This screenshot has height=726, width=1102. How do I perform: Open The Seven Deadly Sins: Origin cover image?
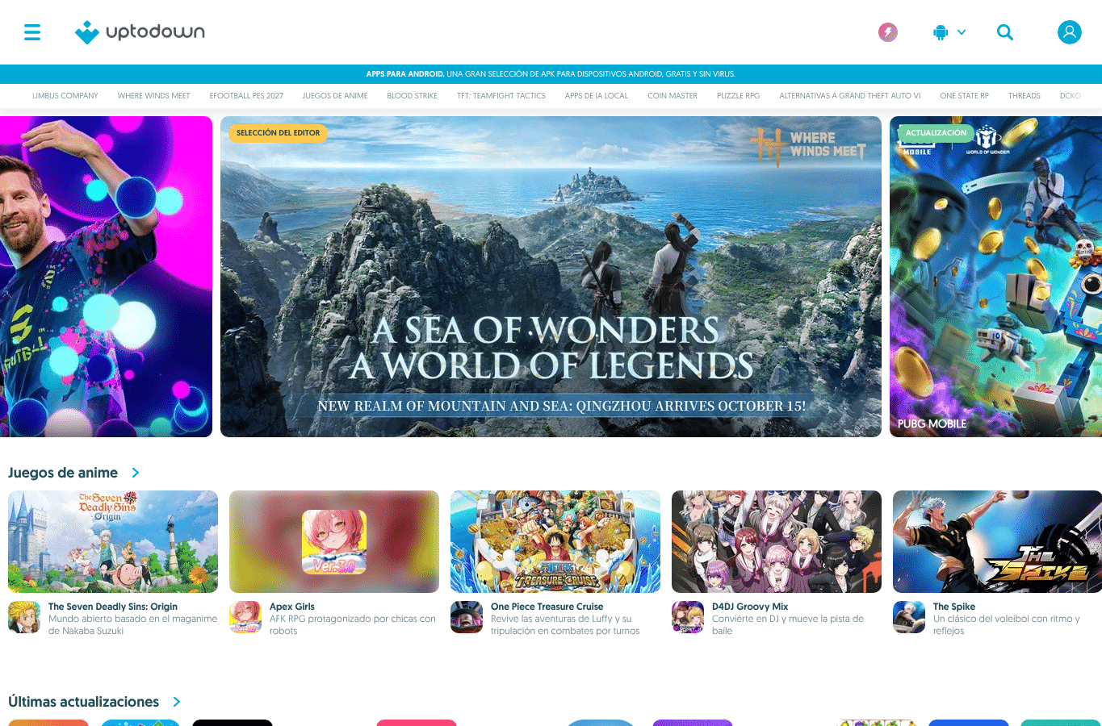tap(113, 541)
